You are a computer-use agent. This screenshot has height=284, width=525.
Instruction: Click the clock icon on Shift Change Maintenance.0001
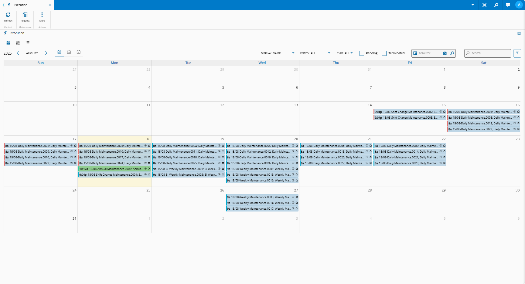(x=145, y=174)
